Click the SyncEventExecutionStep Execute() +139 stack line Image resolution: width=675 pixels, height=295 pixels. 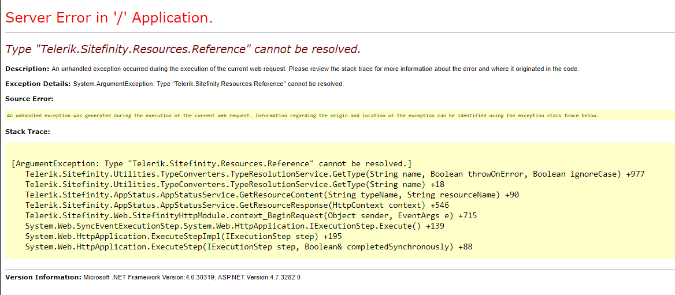click(x=234, y=226)
